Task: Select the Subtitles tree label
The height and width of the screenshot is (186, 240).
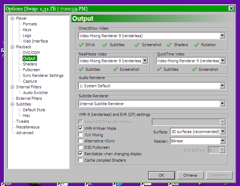Action: click(24, 104)
